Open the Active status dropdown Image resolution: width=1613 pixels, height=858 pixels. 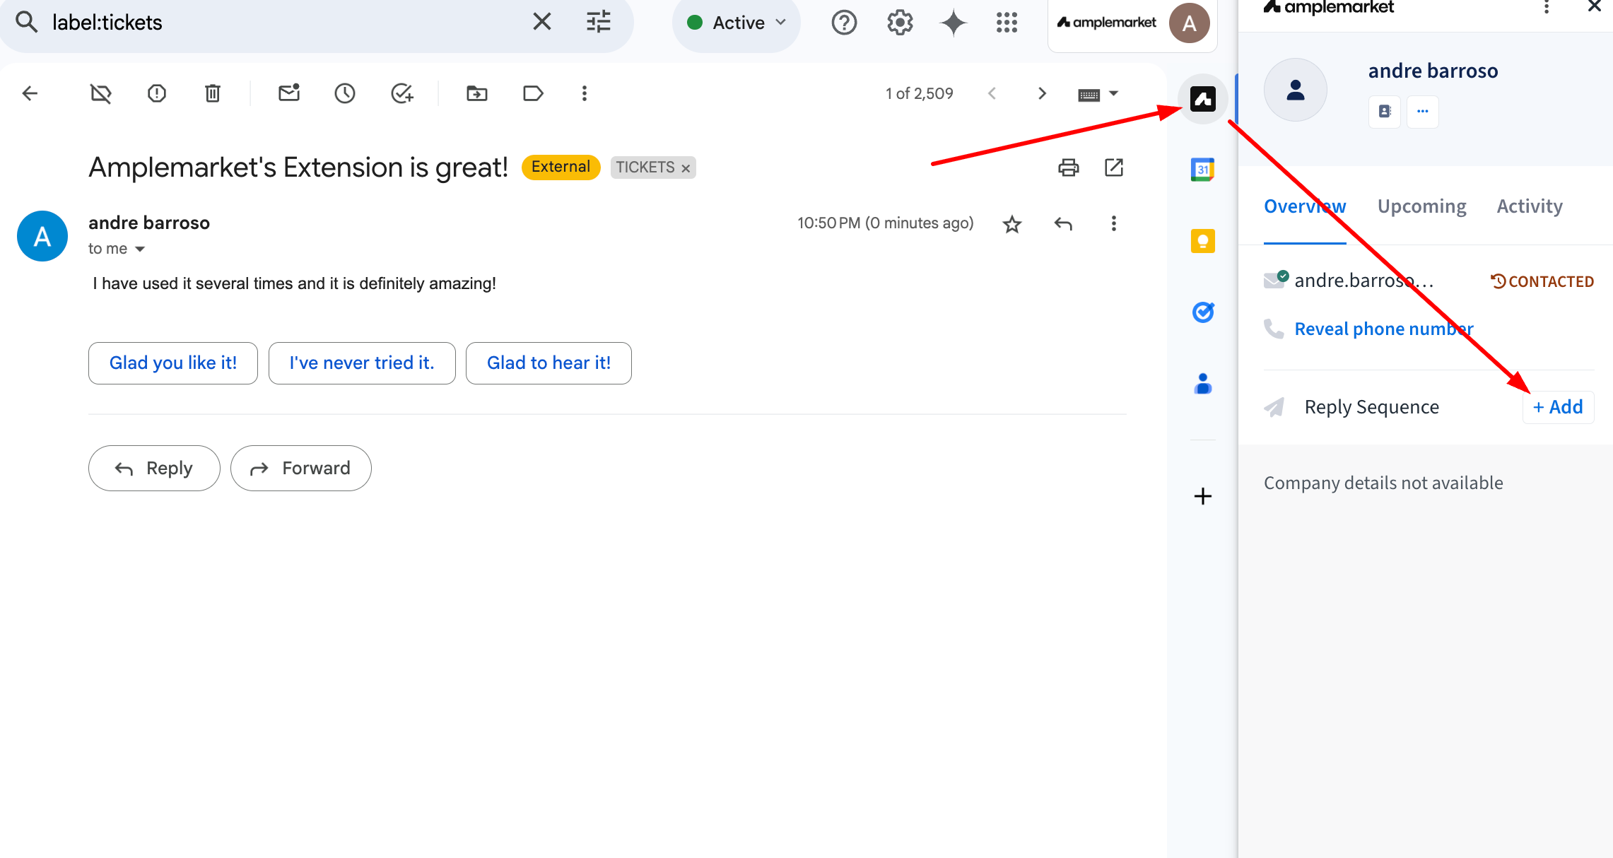(x=737, y=23)
